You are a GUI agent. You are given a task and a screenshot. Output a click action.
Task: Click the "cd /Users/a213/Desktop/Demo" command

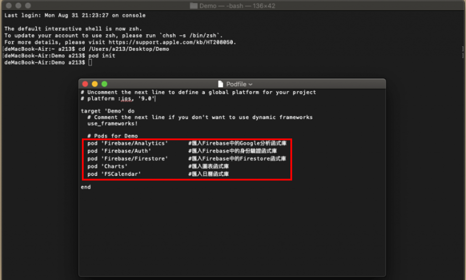click(124, 49)
